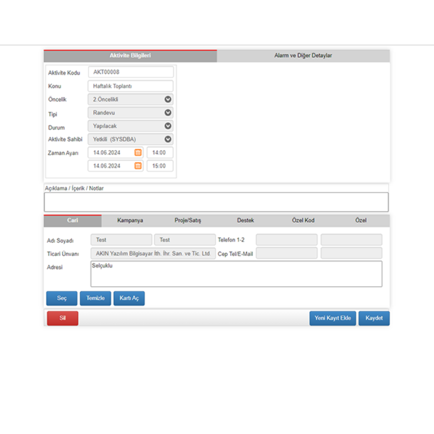
Task: Open the Aktivite Sahibi dropdown
Action: (167, 139)
